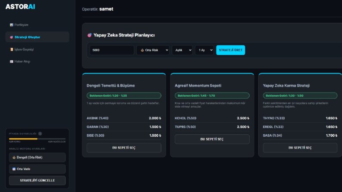Click the GARAN (%30) row
The height and width of the screenshot is (192, 342).
coord(124,127)
